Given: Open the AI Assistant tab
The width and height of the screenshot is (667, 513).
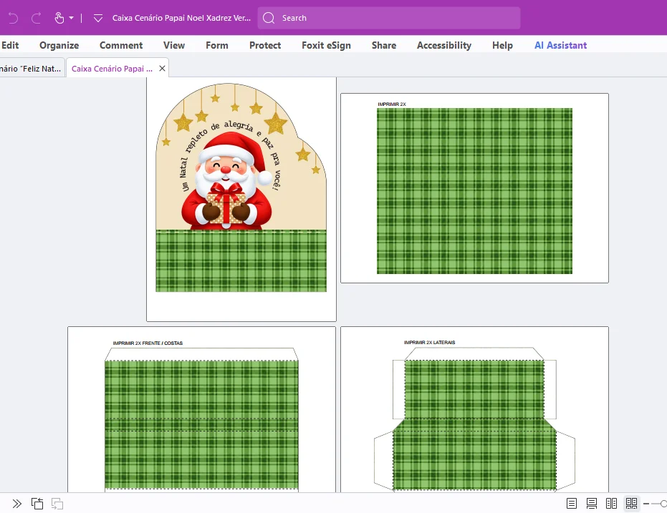Looking at the screenshot, I should click(x=561, y=46).
